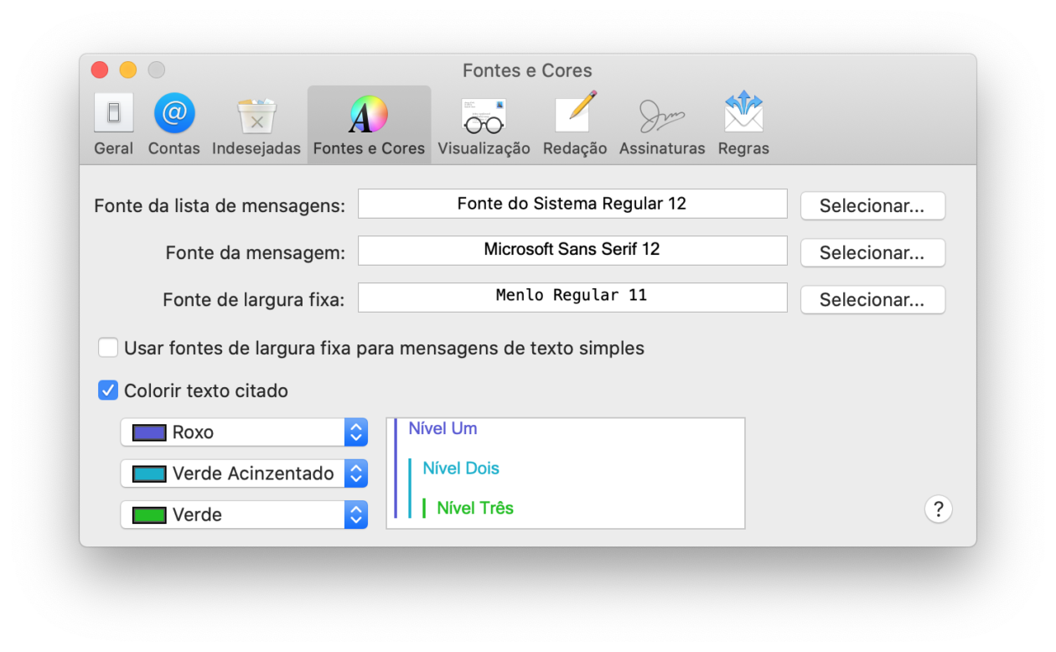This screenshot has height=652, width=1056.
Task: Click Selecionar next to Fonte de largura fixa
Action: [872, 299]
